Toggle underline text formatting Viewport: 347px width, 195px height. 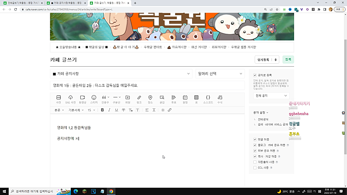tap(116, 110)
